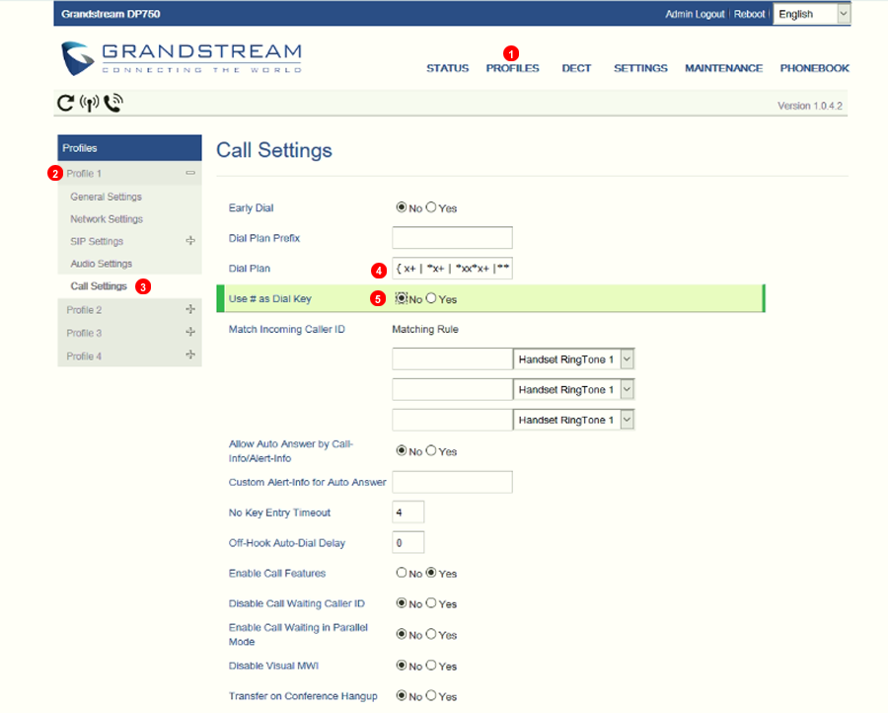888x713 pixels.
Task: Open the DECT menu
Action: (x=576, y=68)
